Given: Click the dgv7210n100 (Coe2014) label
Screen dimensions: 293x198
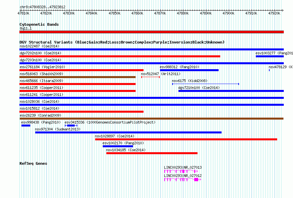Looking at the screenshot, I should coord(199,88).
